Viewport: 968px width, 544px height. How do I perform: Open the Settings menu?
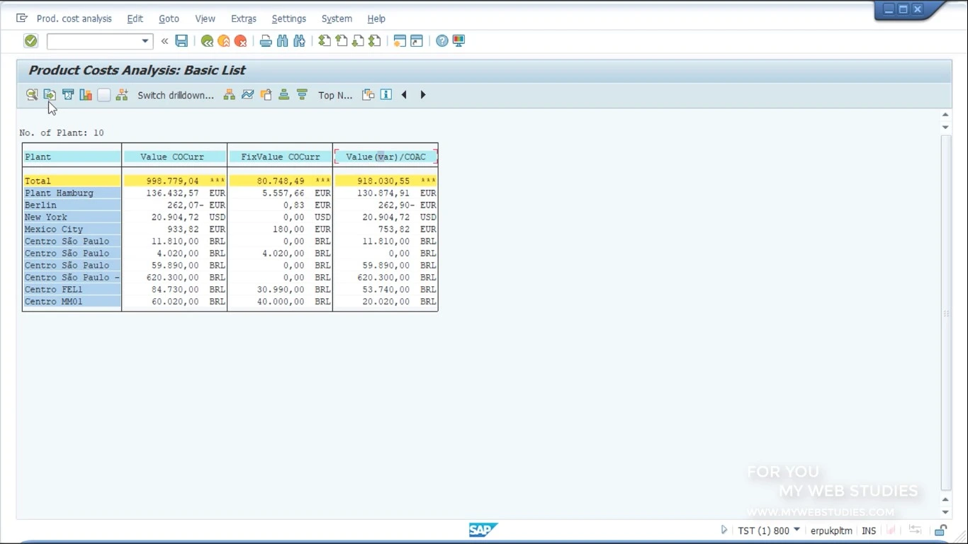click(x=289, y=18)
